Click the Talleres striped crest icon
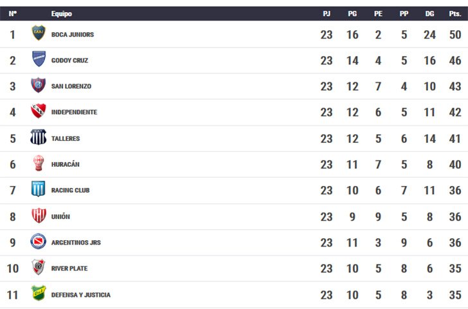Viewport: 468px width, 309px height. 38,137
